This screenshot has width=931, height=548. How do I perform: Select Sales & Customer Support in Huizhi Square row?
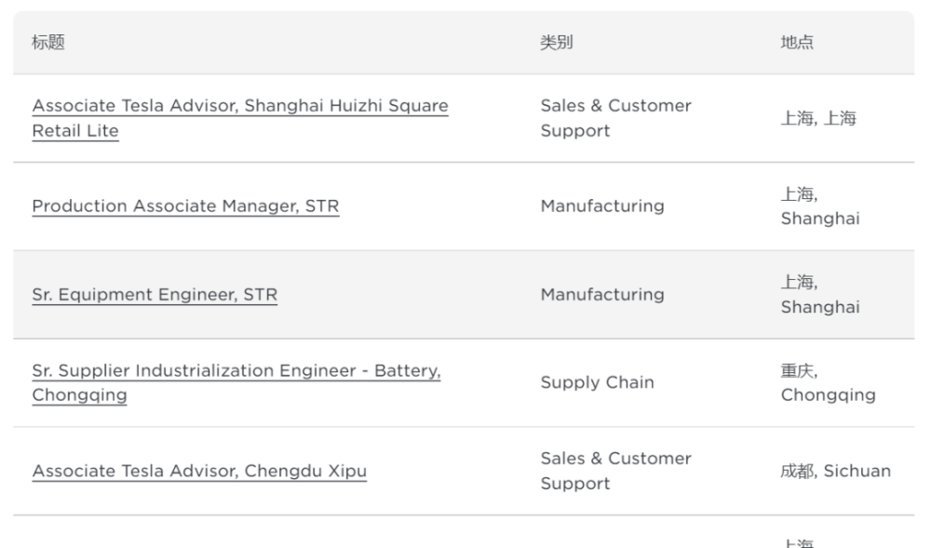coord(615,118)
